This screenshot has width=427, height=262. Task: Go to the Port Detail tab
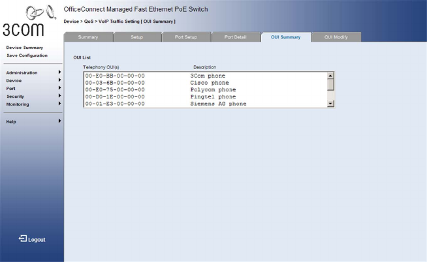pyautogui.click(x=235, y=37)
